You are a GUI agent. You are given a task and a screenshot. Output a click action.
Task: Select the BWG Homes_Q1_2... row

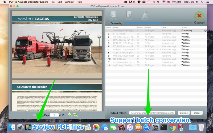click(156, 40)
